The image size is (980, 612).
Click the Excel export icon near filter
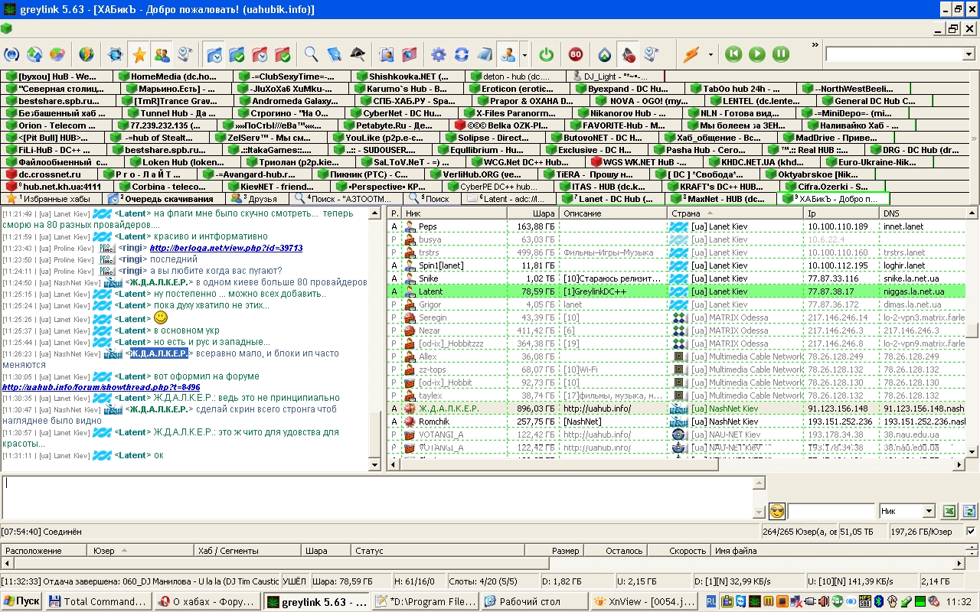(949, 511)
